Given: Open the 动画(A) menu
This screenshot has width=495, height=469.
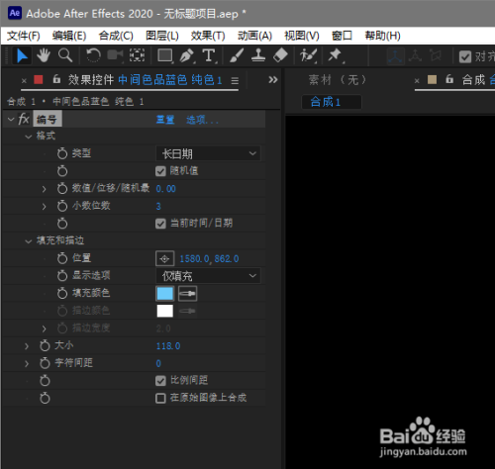Looking at the screenshot, I should pos(254,36).
